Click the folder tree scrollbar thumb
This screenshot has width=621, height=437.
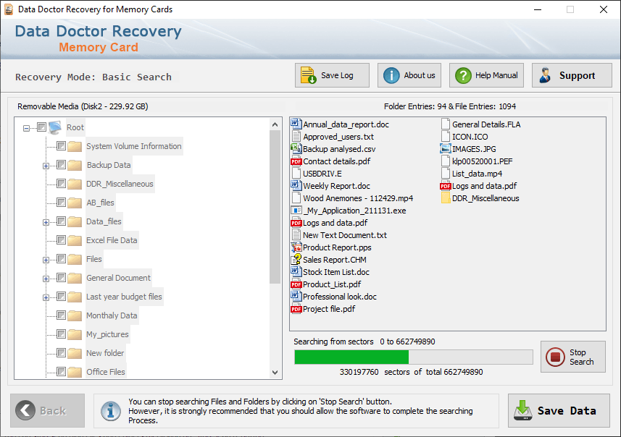pyautogui.click(x=275, y=207)
